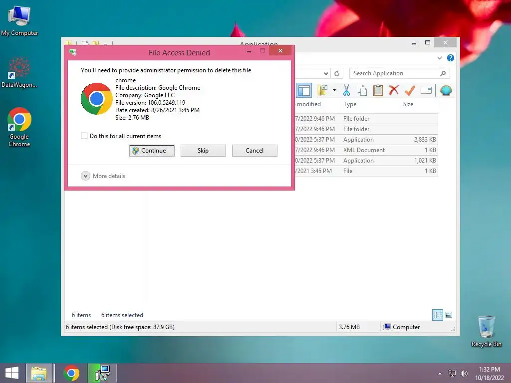This screenshot has width=511, height=383.
Task: Click the large Chrome icon in dialog
Action: 96,99
